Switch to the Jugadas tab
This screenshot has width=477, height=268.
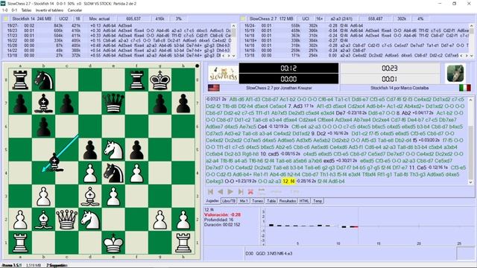[x=212, y=201]
